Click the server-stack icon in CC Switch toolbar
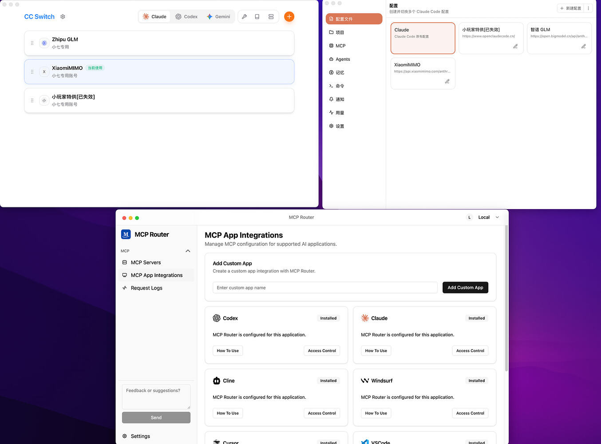This screenshot has height=444, width=601. point(271,16)
